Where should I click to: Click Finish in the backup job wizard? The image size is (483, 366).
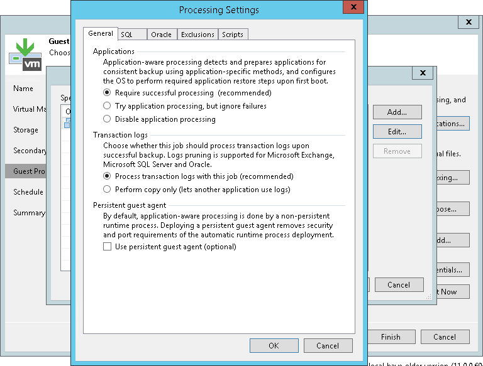pyautogui.click(x=391, y=336)
